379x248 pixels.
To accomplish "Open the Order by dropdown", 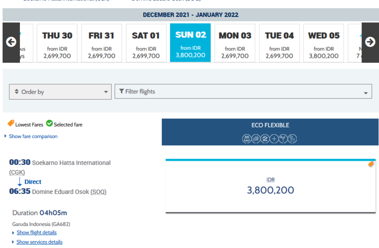I will (60, 92).
